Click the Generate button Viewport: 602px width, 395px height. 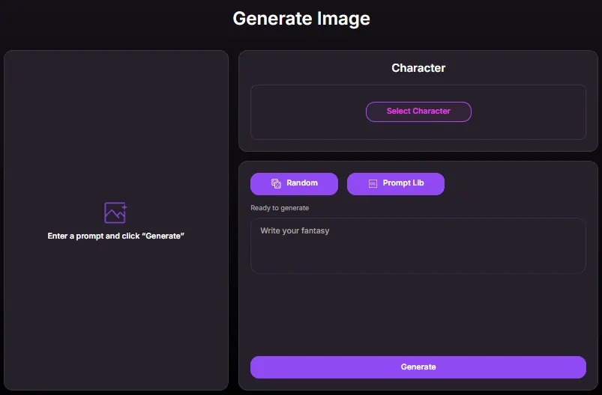coord(418,367)
